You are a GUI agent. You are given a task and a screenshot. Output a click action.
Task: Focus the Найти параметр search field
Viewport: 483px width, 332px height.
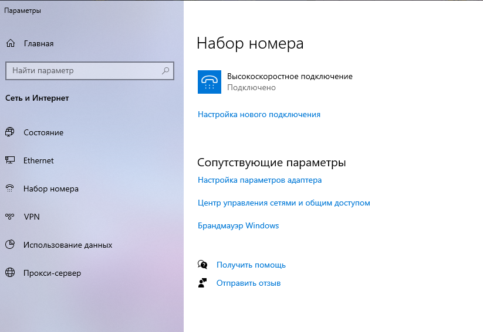click(x=90, y=71)
